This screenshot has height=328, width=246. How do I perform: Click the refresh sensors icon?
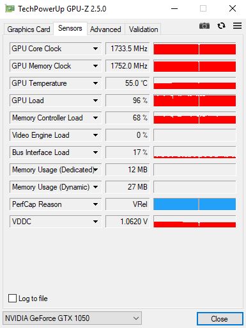(221, 26)
